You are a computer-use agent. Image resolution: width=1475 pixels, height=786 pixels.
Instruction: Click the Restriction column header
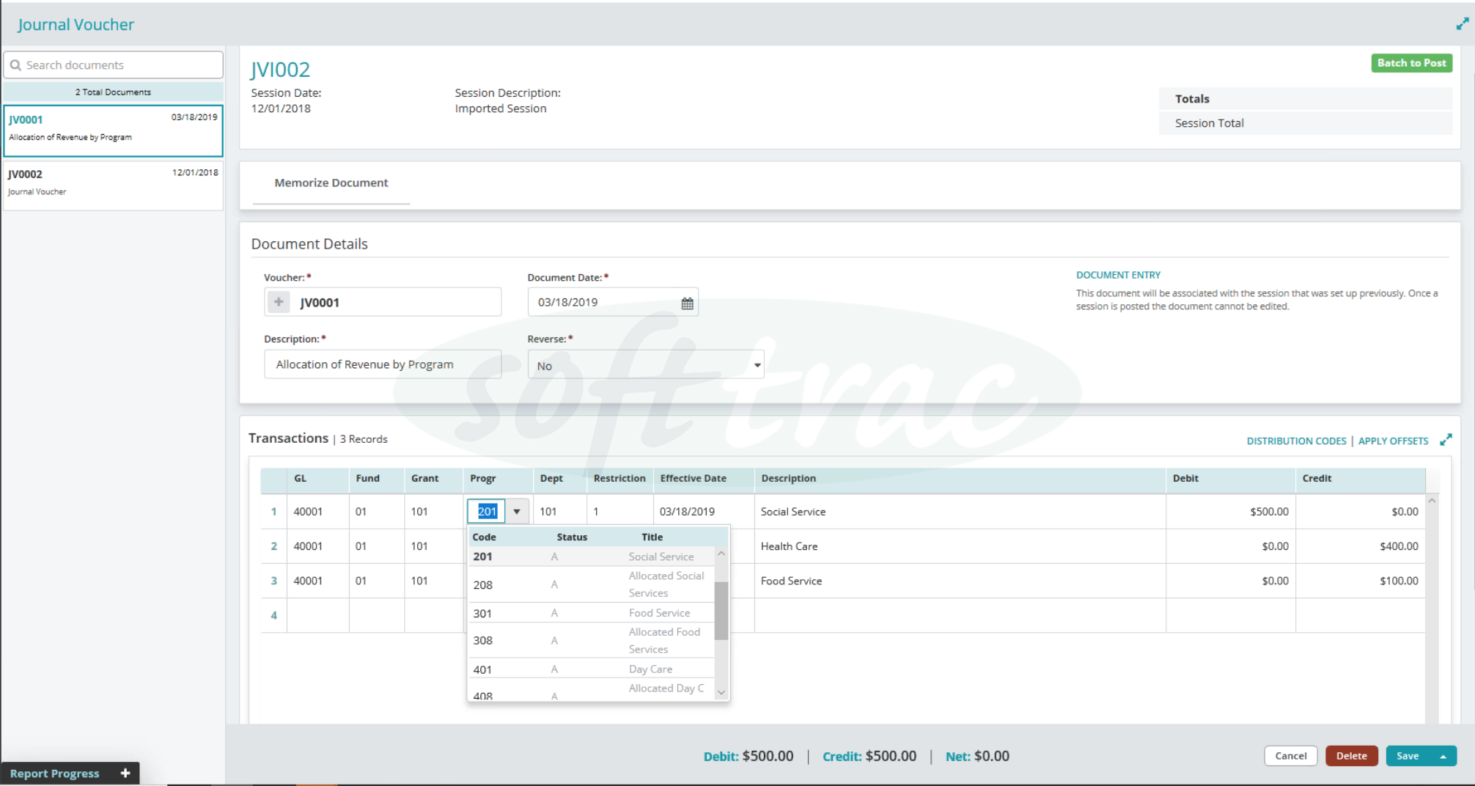(619, 478)
